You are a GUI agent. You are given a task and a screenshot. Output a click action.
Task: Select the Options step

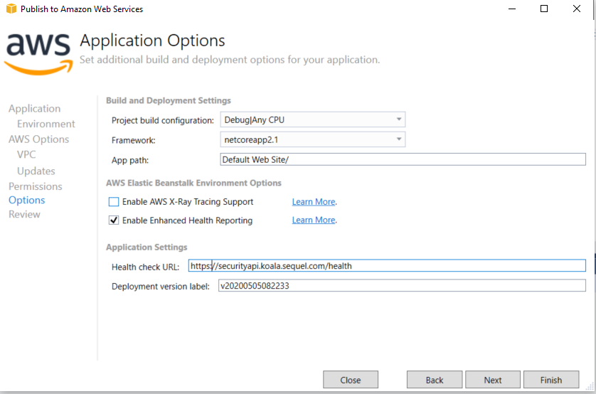click(26, 201)
